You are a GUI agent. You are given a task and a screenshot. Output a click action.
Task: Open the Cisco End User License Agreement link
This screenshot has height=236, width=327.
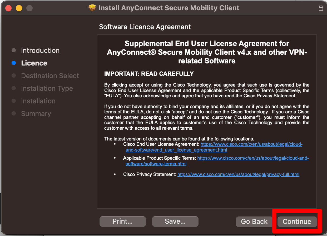click(251, 144)
